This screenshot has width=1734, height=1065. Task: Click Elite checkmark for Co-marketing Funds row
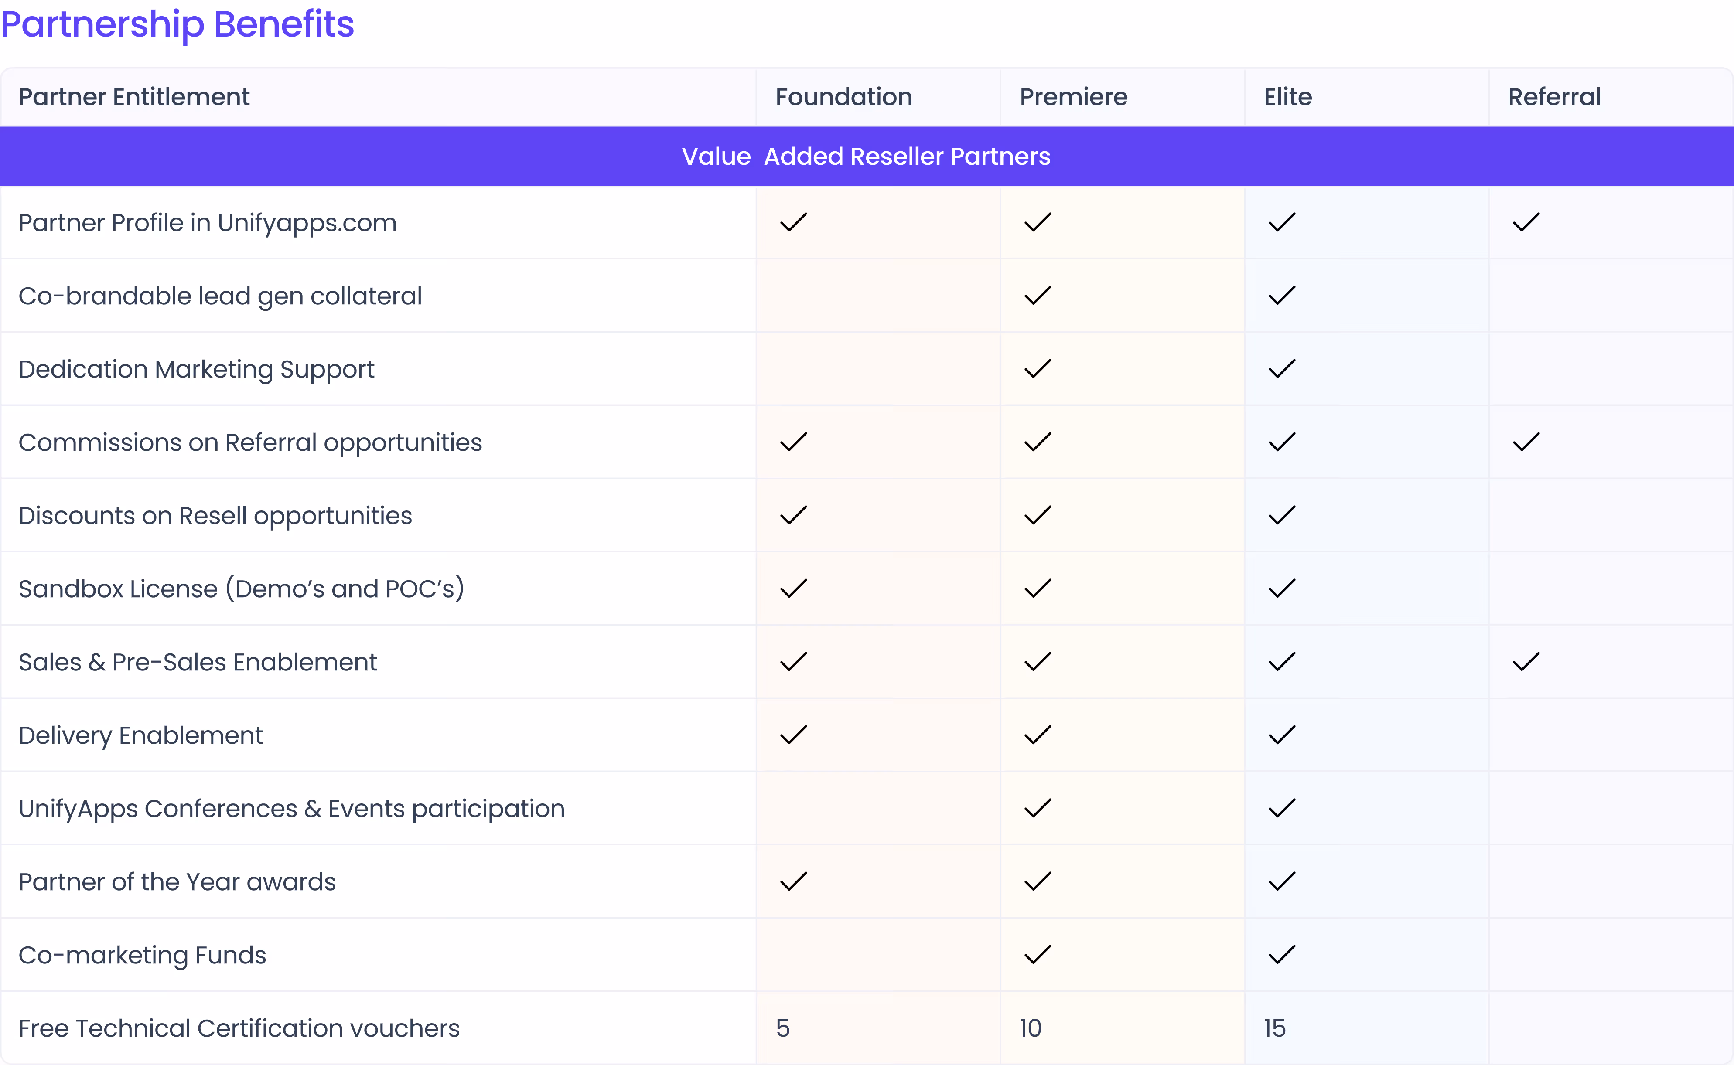(1282, 955)
